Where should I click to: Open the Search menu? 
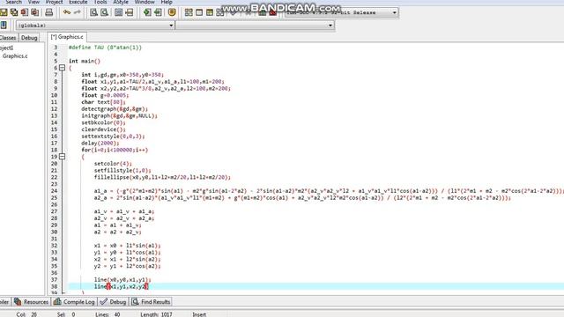[14, 2]
